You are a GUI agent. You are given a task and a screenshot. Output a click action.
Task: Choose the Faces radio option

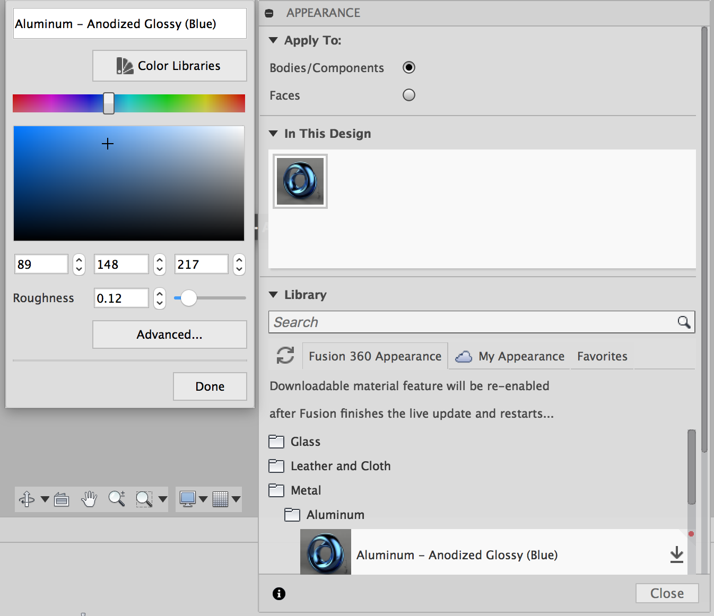pyautogui.click(x=408, y=95)
